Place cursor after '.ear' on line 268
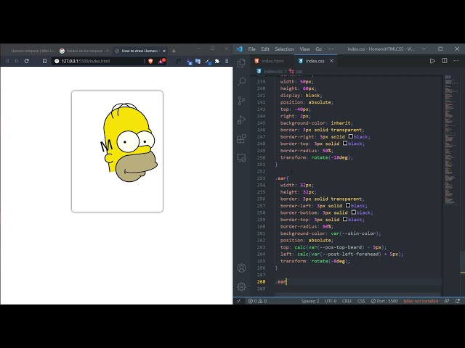Image resolution: width=465 pixels, height=348 pixels. [286, 282]
